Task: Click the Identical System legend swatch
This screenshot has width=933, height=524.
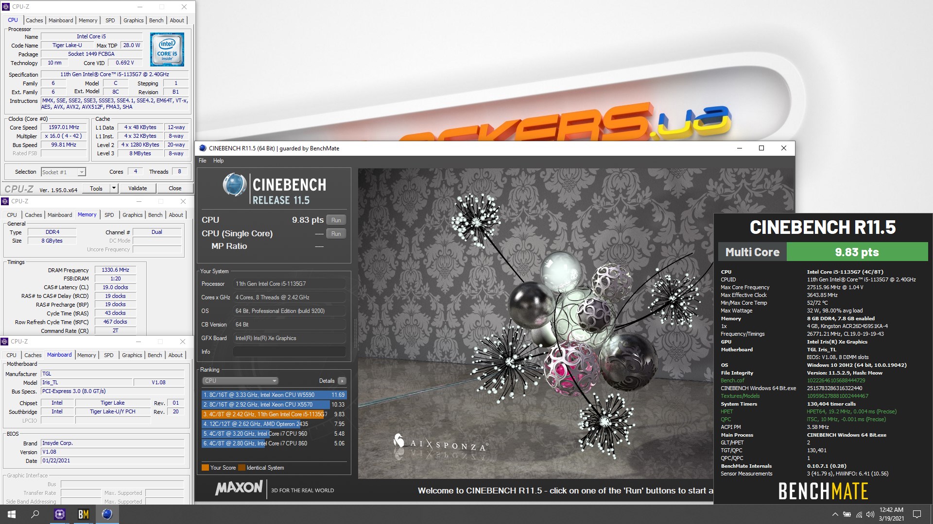Action: coord(242,468)
